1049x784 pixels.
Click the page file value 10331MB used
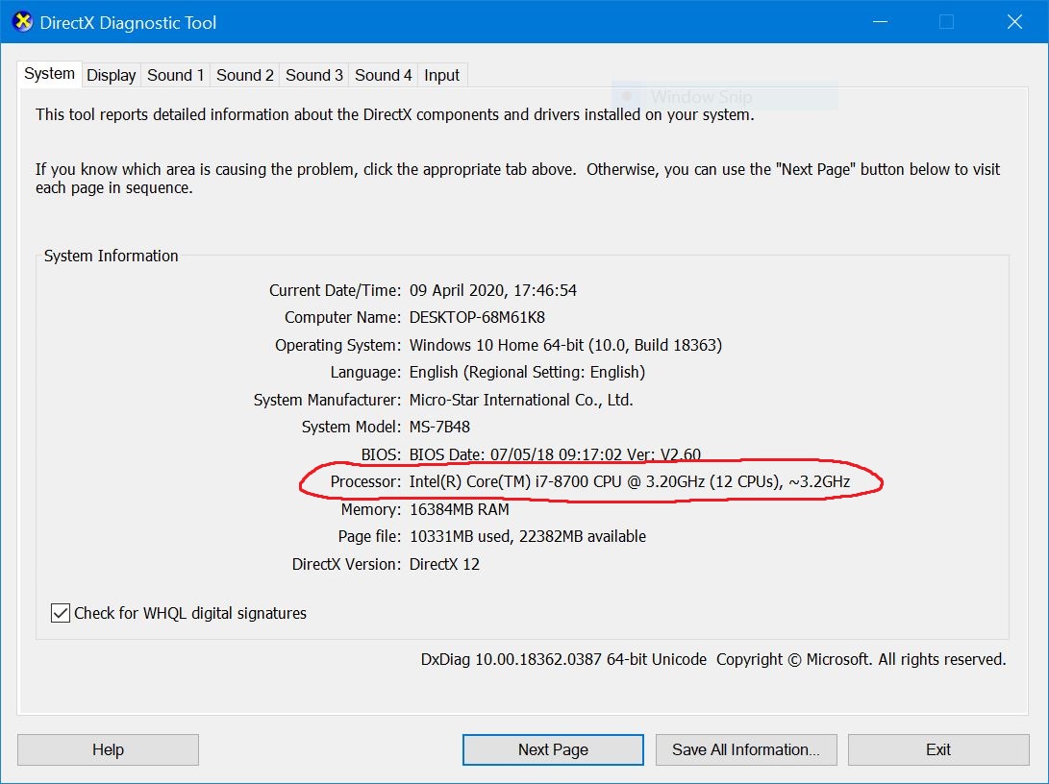528,537
